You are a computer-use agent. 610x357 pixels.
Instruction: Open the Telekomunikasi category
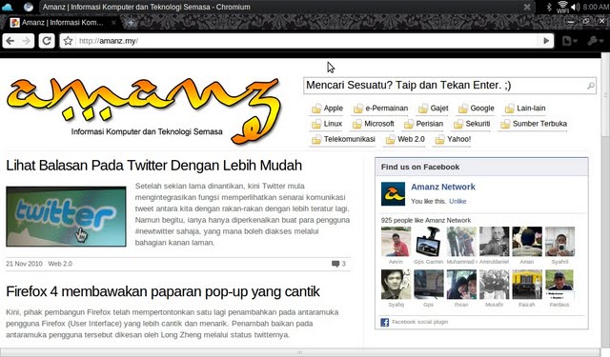343,139
